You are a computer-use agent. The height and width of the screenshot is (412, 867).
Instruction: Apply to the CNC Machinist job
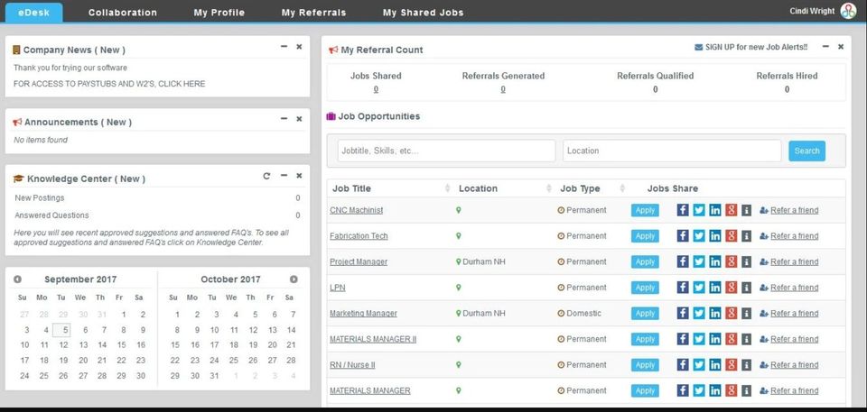tap(645, 210)
